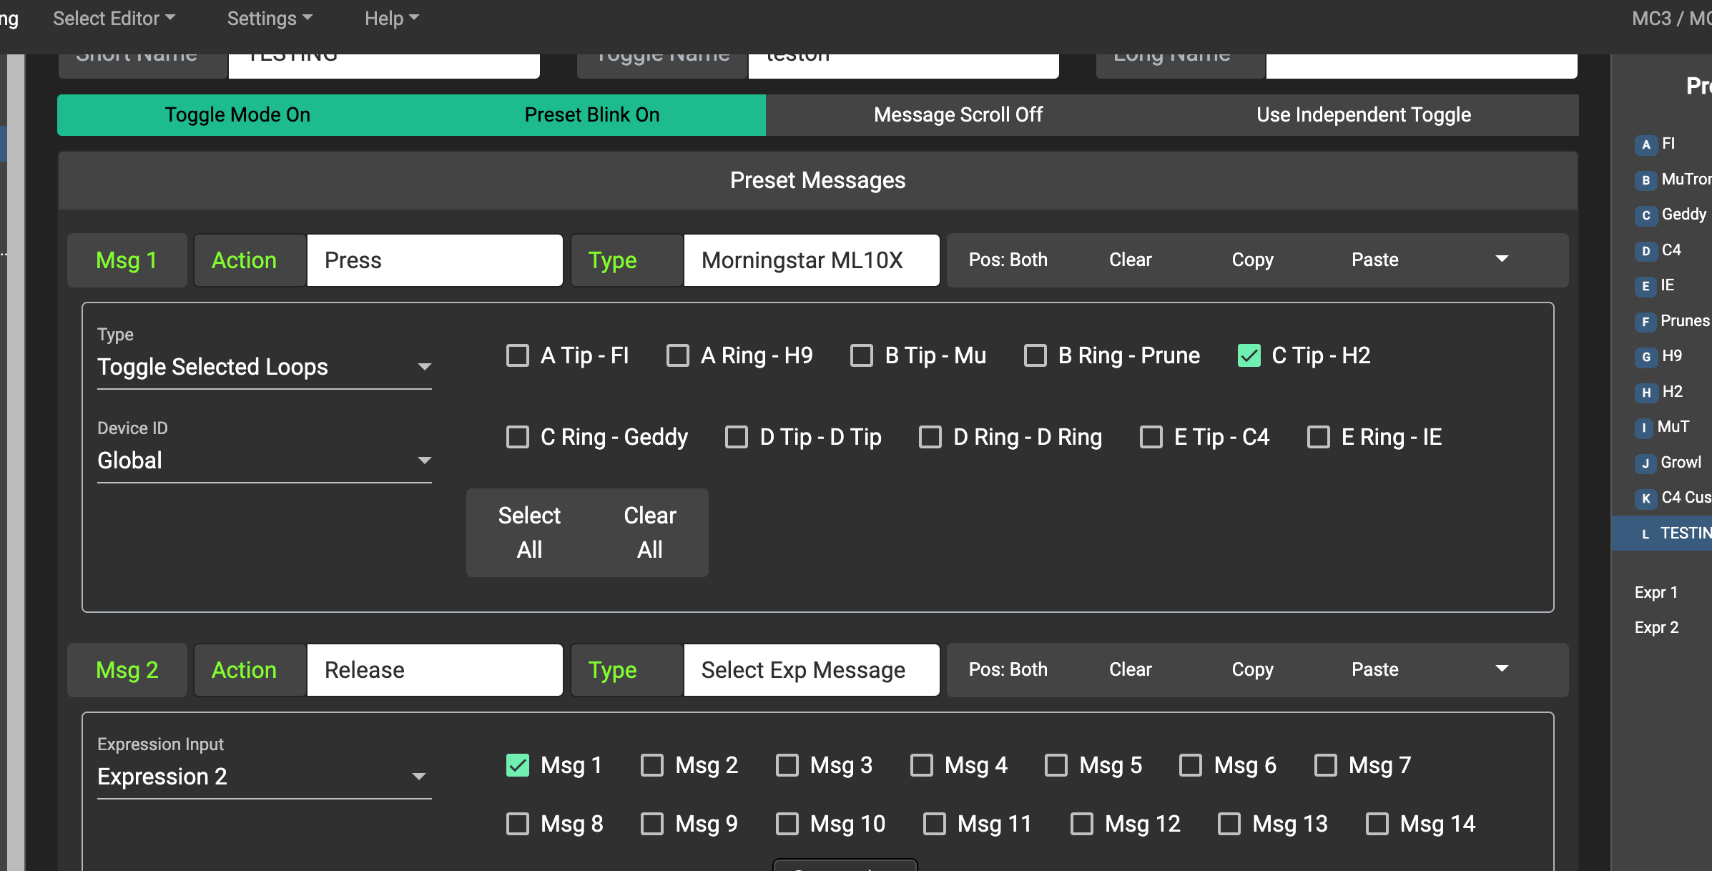The width and height of the screenshot is (1712, 871).
Task: Select preset A badge icon for FI
Action: coord(1645,144)
